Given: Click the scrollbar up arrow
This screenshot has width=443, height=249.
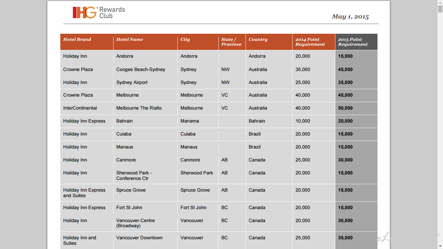Looking at the screenshot, I should pyautogui.click(x=440, y=3).
